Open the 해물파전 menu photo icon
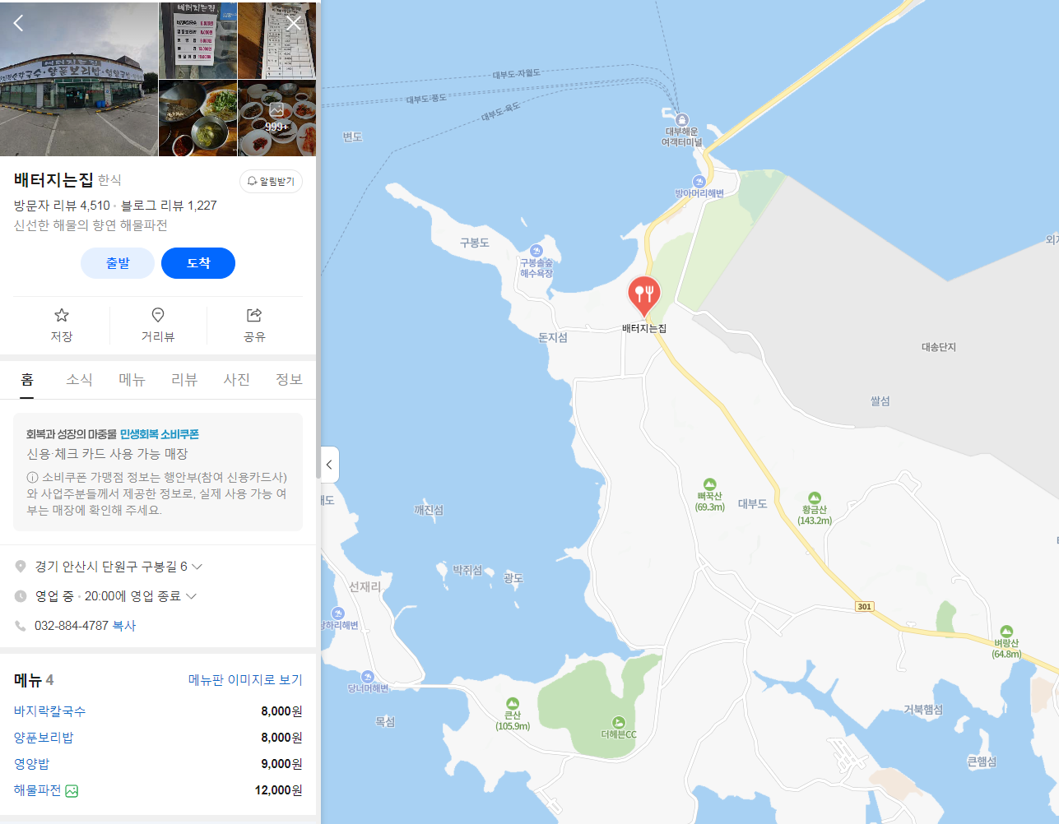This screenshot has width=1059, height=824. (x=72, y=791)
